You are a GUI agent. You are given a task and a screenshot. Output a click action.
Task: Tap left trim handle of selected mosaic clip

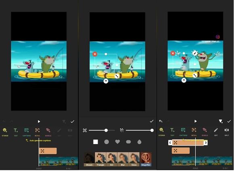click(170, 142)
